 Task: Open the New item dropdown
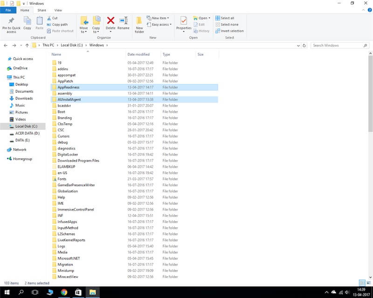point(159,18)
